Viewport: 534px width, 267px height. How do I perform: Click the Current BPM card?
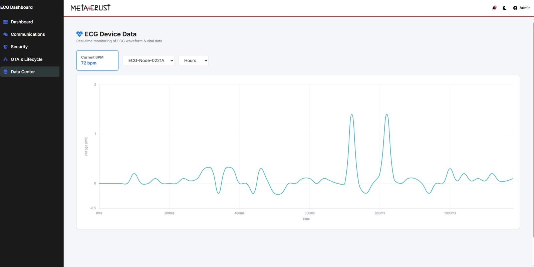tap(97, 60)
